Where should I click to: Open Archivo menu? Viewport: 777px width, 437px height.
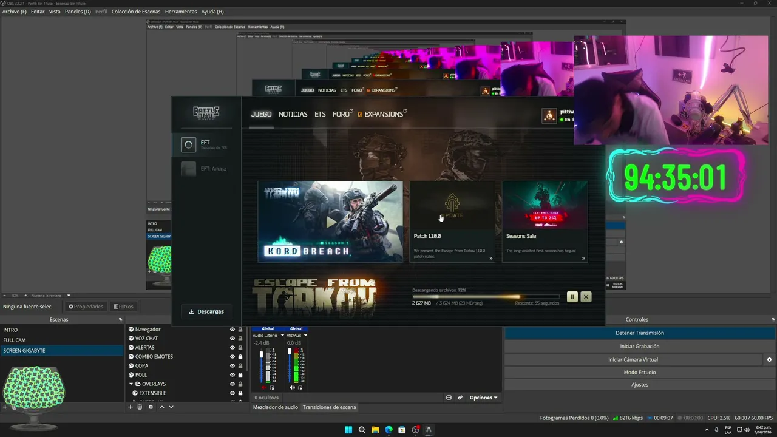tap(15, 12)
